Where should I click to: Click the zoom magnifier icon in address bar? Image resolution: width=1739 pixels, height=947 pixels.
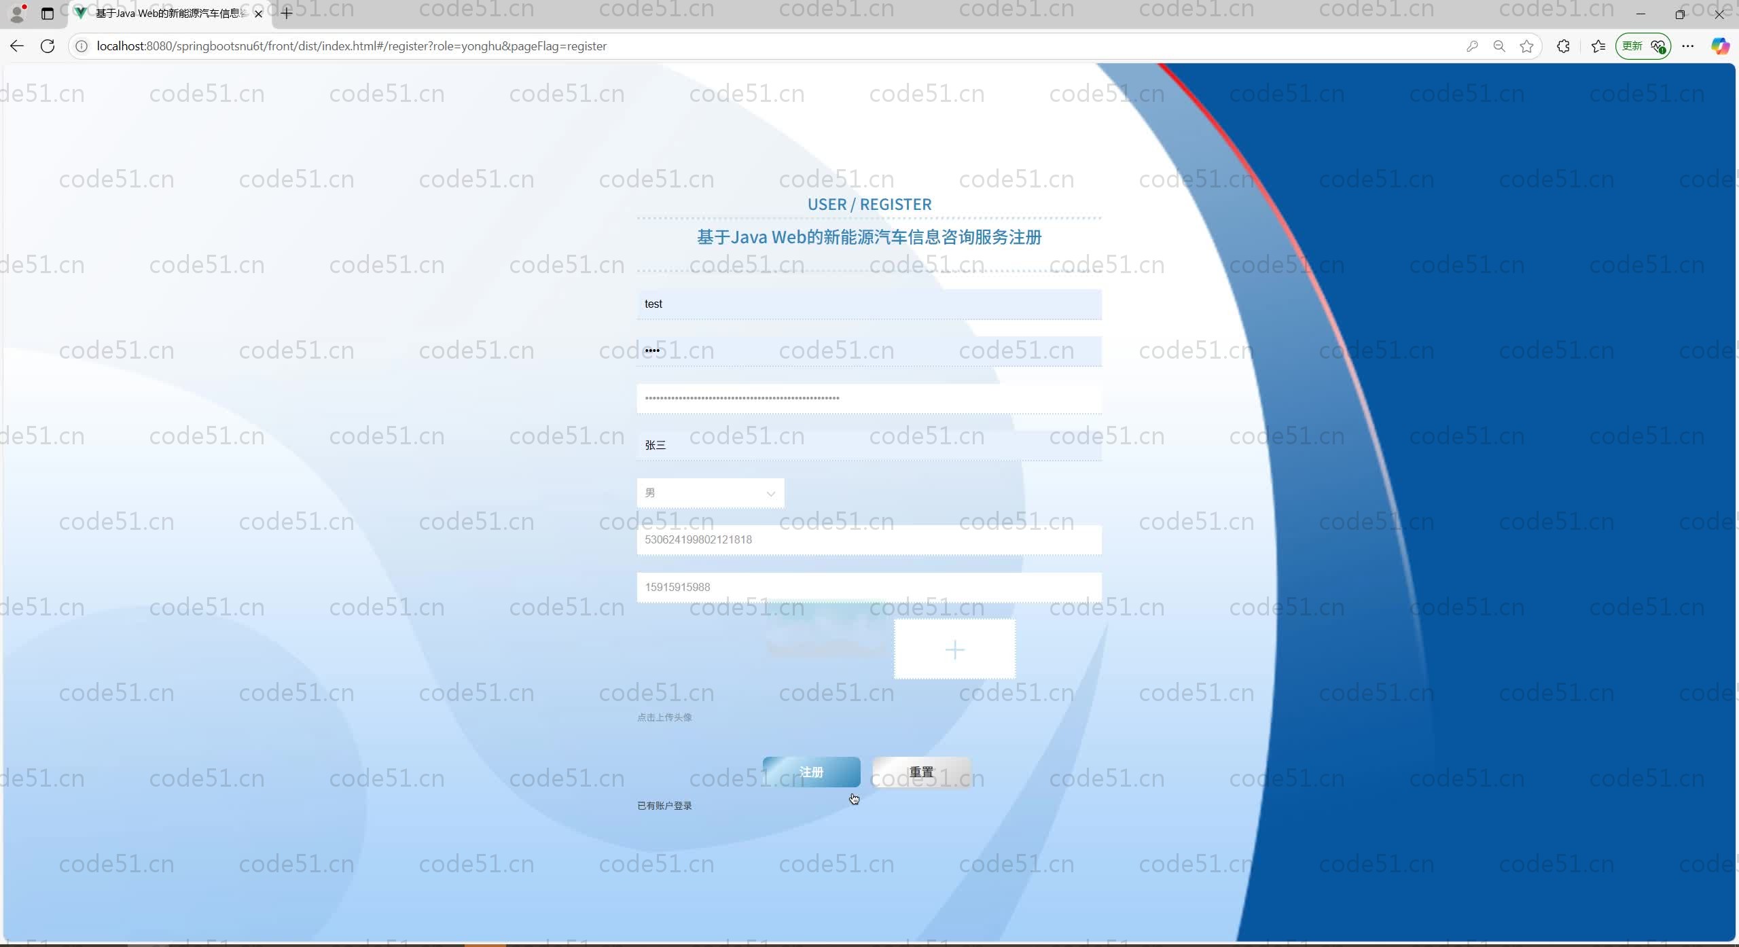tap(1499, 46)
